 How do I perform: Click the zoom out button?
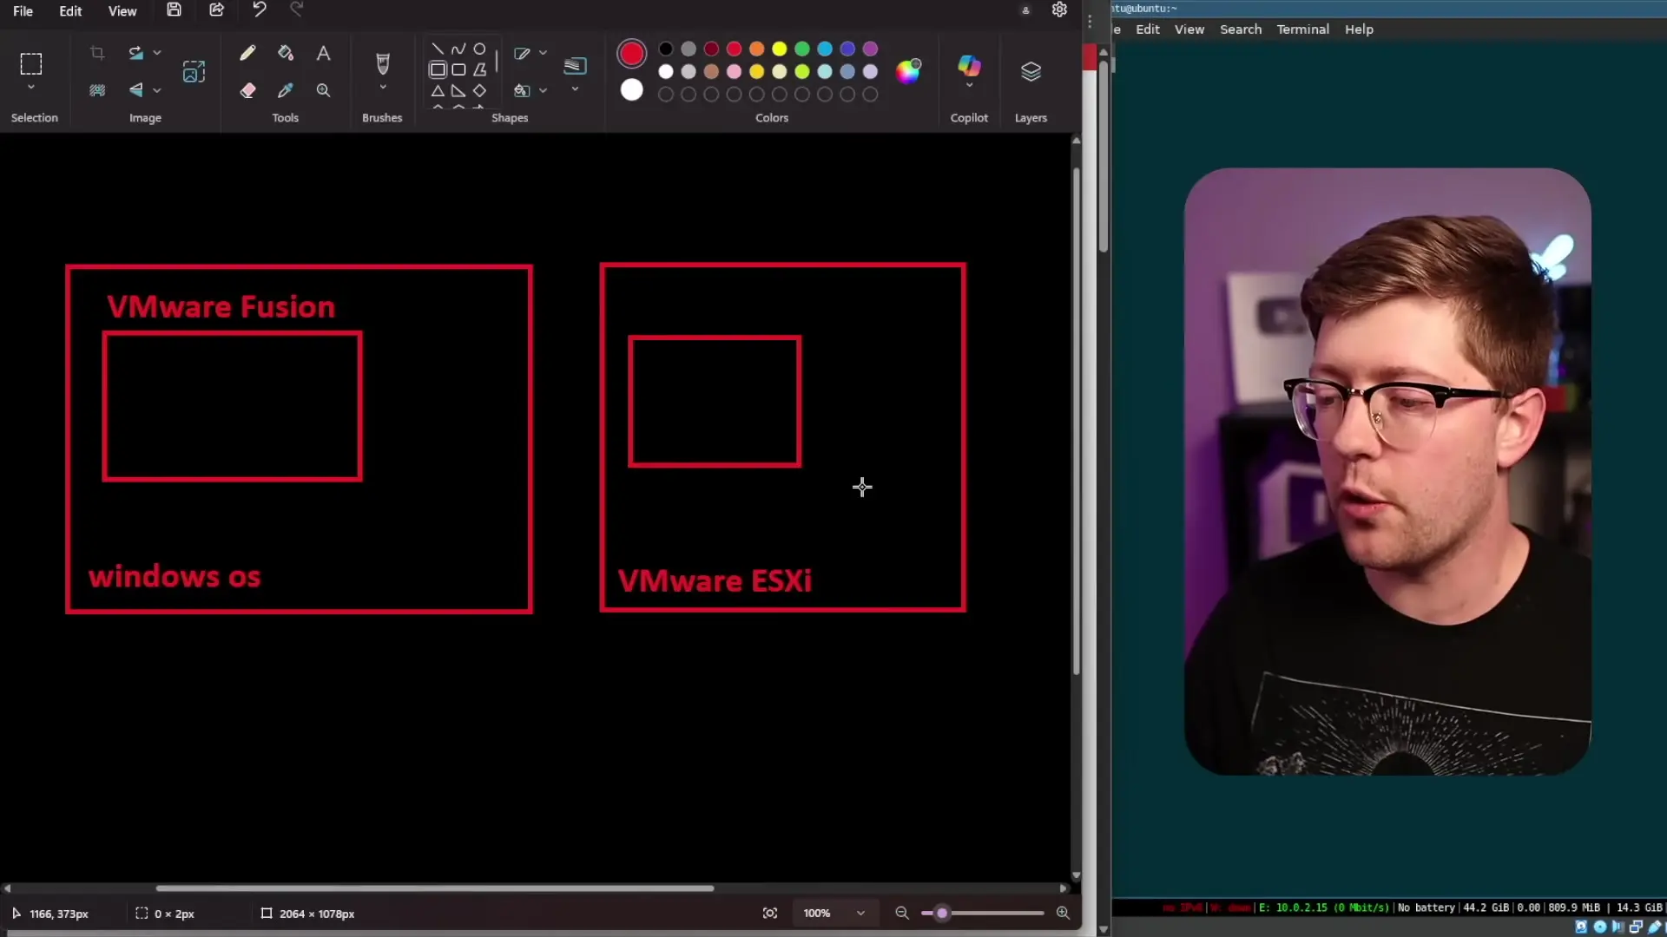[902, 913]
